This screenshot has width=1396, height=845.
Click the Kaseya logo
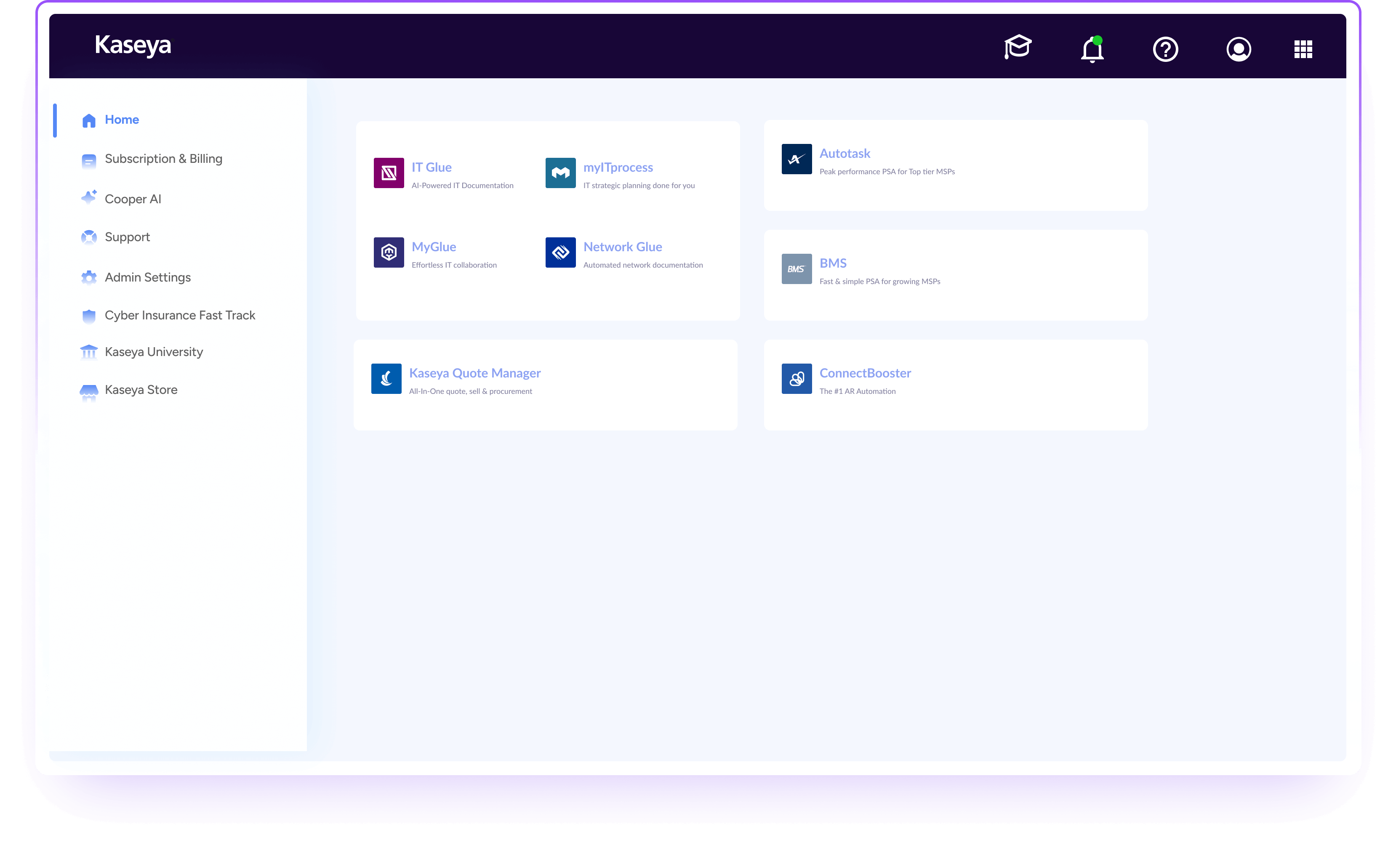[x=133, y=45]
